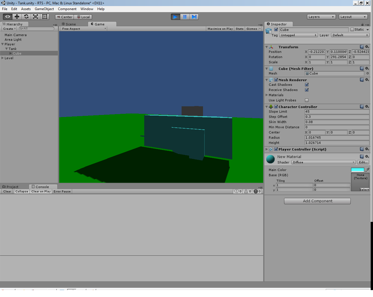The width and height of the screenshot is (373, 297).
Task: Select the Scale tool in toolbar
Action: pyautogui.click(x=35, y=17)
